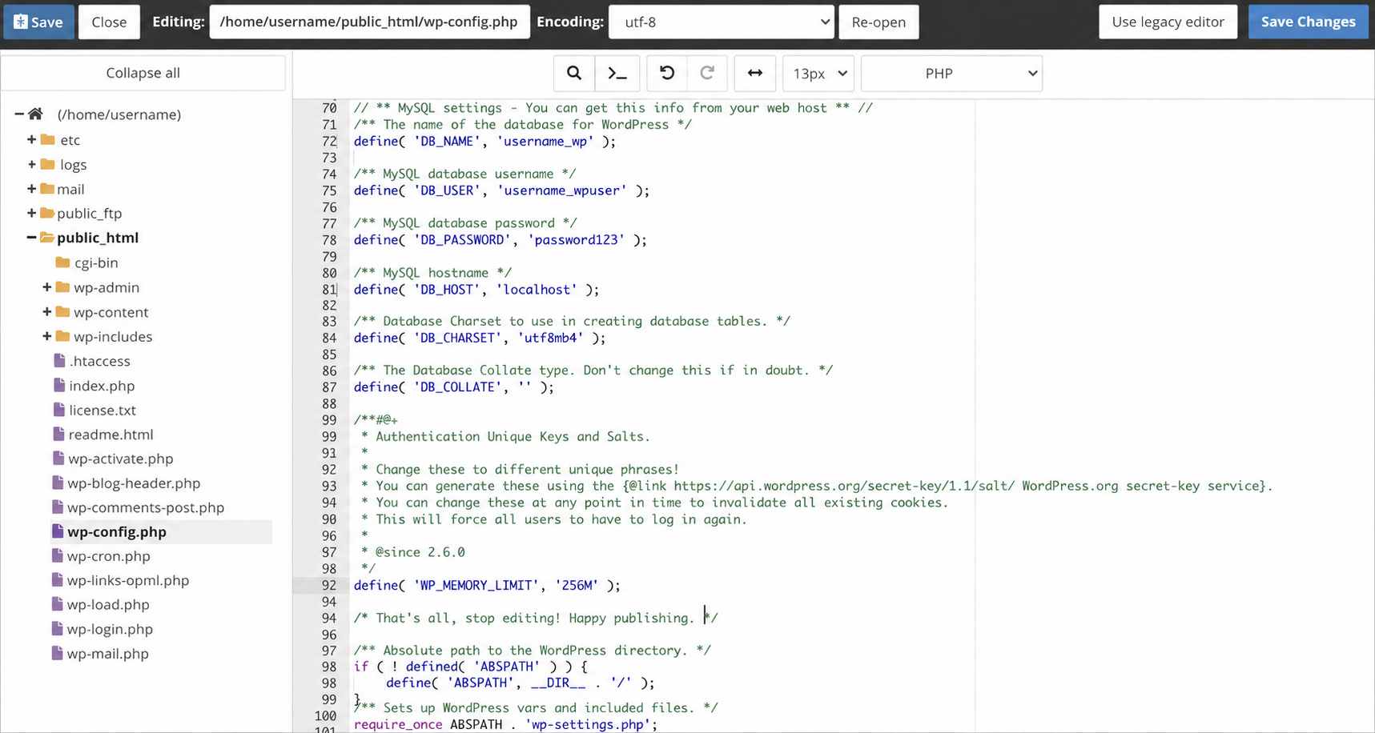
Task: Toggle line wrap arrows icon
Action: pos(754,74)
